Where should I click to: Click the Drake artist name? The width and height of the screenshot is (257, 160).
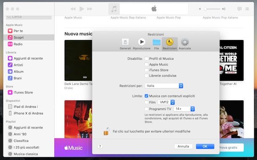tap(69, 88)
